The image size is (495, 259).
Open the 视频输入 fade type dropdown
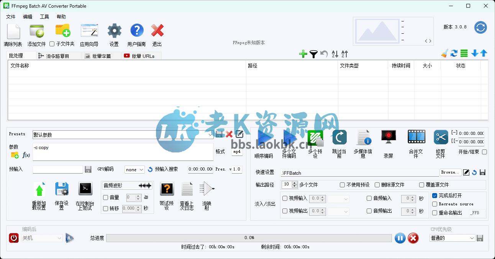point(338,199)
